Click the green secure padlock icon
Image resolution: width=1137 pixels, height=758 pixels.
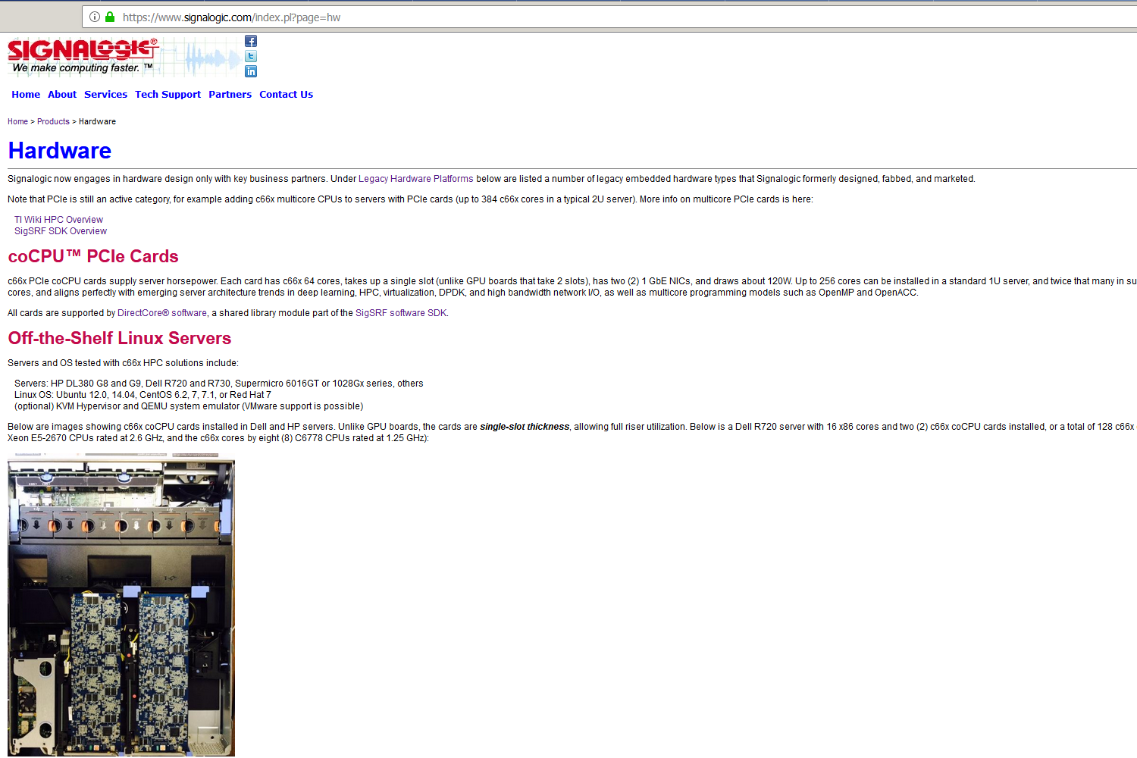(x=110, y=17)
